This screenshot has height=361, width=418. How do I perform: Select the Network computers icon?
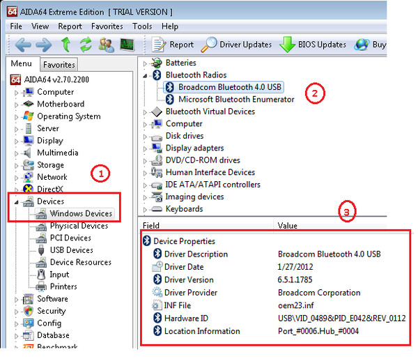pos(28,177)
